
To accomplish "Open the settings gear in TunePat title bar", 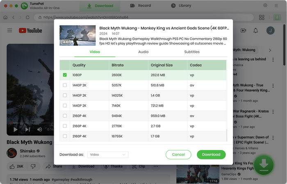I will [x=265, y=5].
